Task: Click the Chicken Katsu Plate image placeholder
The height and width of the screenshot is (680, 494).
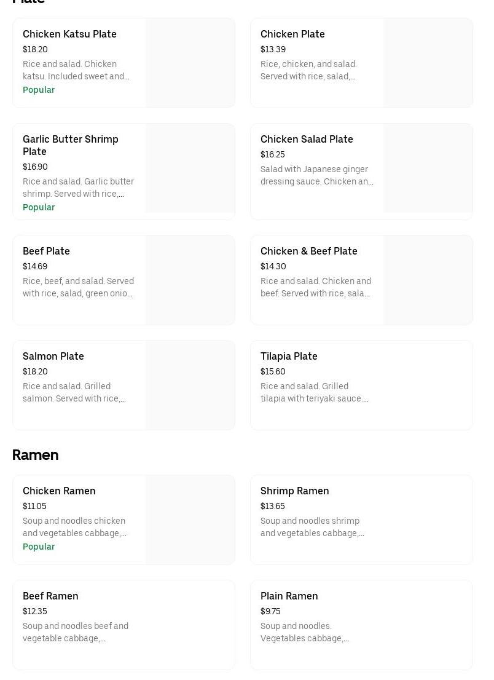Action: pyautogui.click(x=190, y=63)
